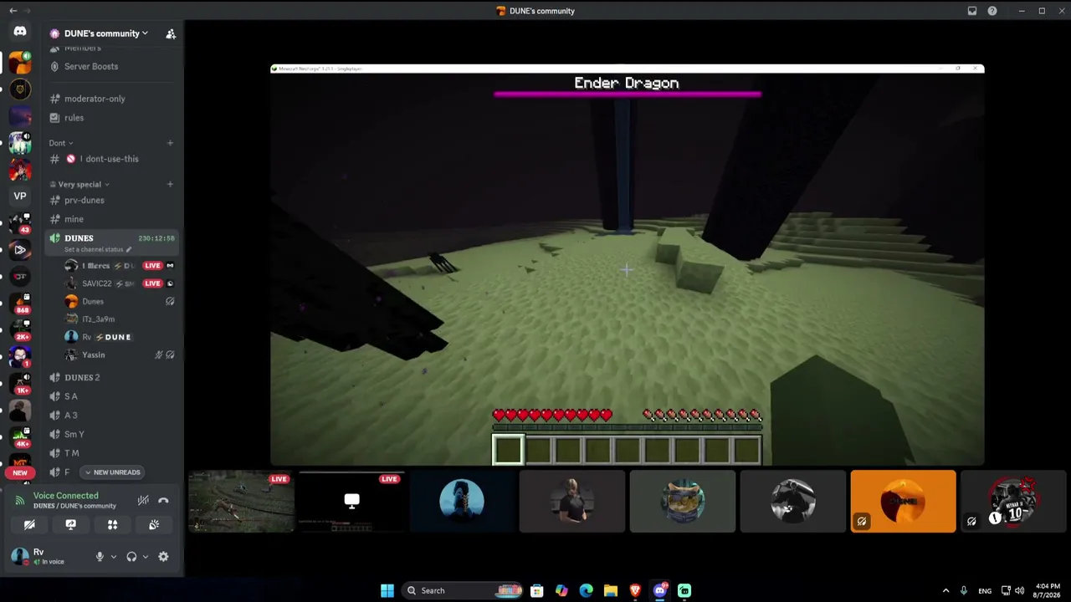Open Discord direct messages home
Image resolution: width=1071 pixels, height=602 pixels.
click(x=20, y=32)
